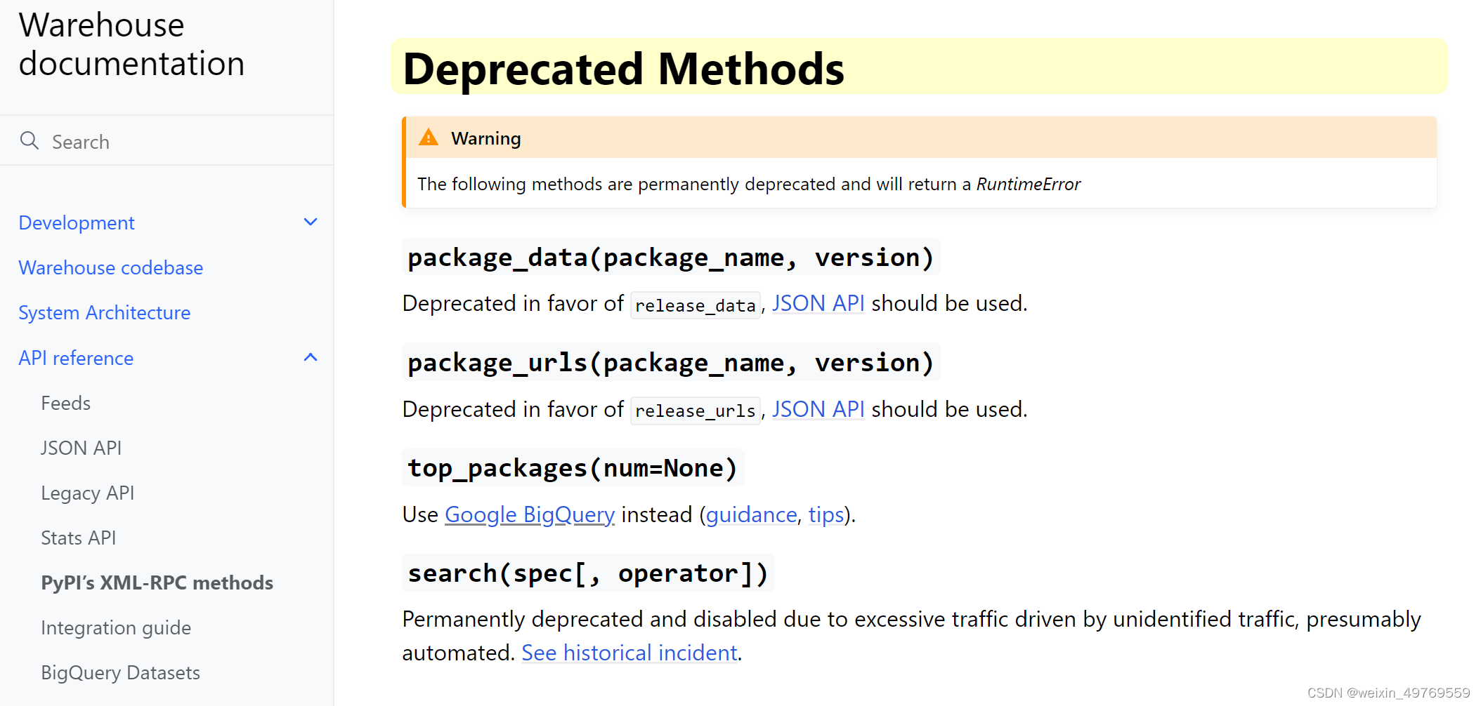Open the JSON API link under package_data
The width and height of the screenshot is (1481, 706).
[818, 302]
